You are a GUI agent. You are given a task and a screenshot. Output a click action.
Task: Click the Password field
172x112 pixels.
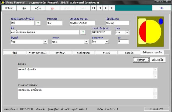pos(55,23)
